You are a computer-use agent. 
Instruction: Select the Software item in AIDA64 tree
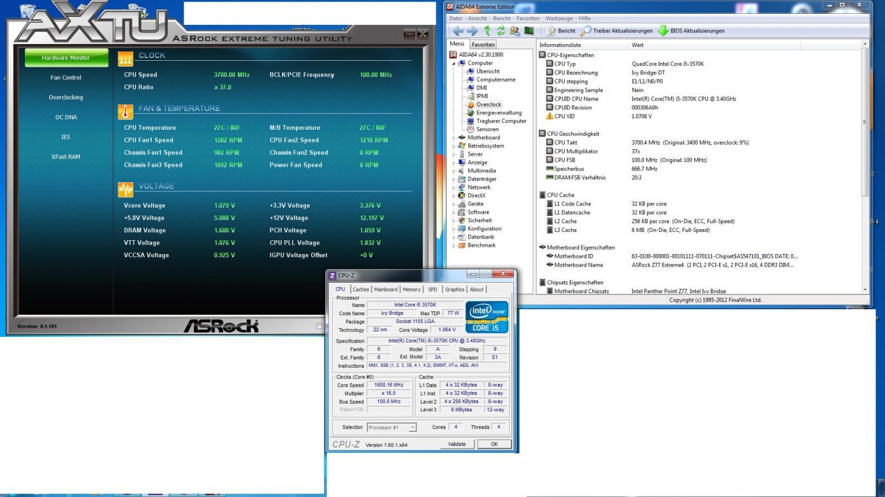473,212
